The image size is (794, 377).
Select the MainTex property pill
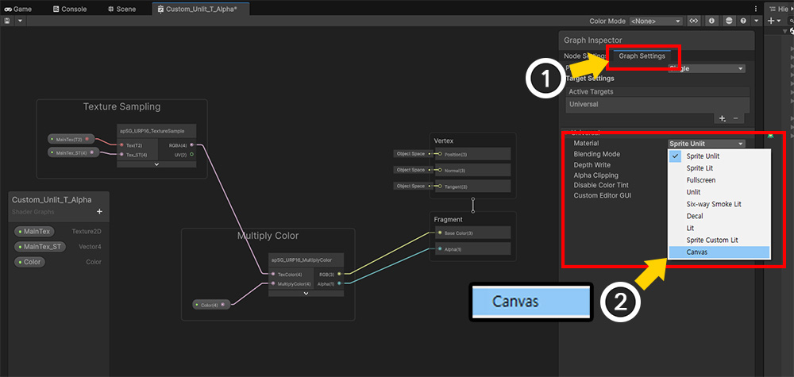click(x=34, y=232)
